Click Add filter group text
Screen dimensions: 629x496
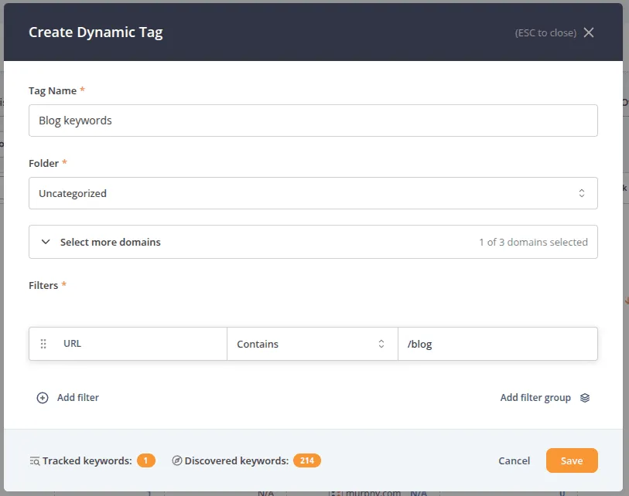point(535,397)
